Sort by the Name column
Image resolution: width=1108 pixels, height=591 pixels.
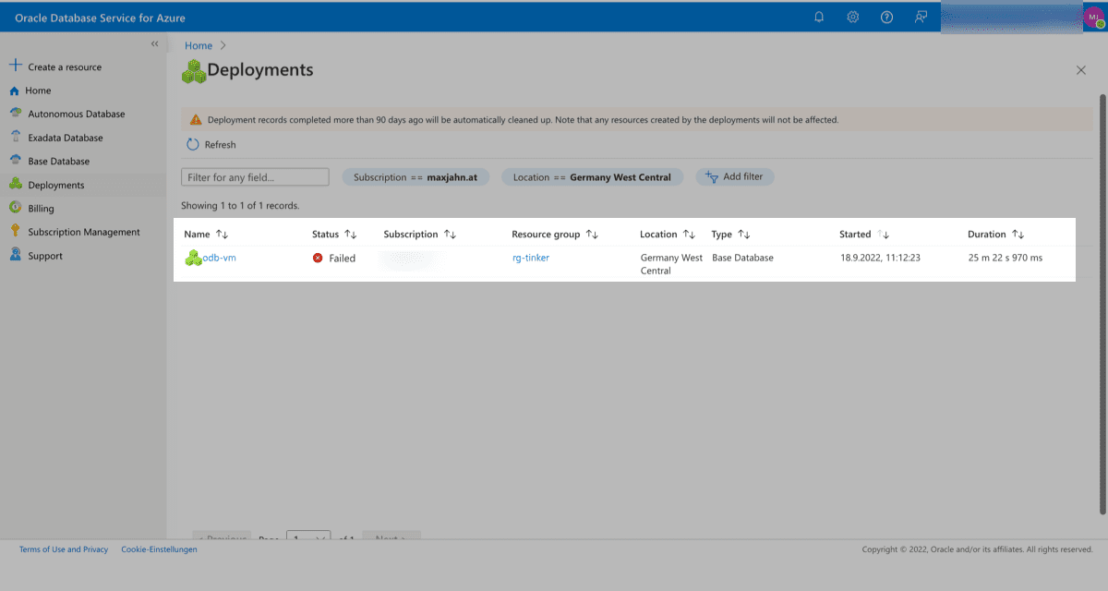[x=206, y=235]
